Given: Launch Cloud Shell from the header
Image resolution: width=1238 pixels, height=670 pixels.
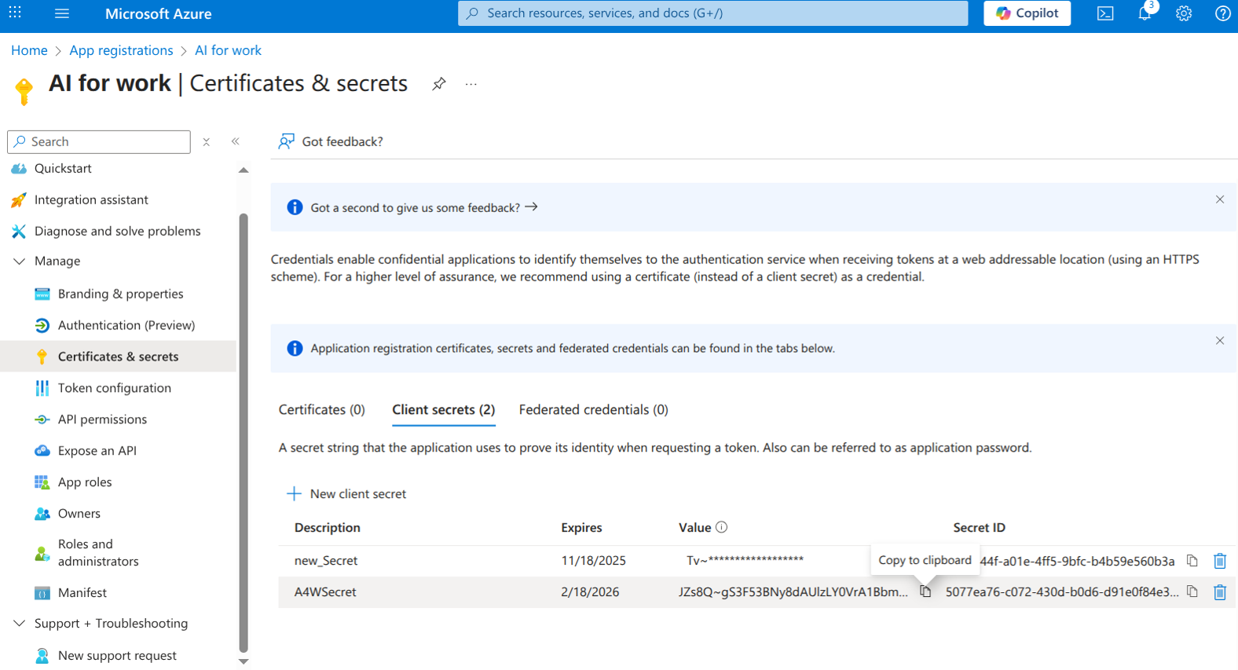Looking at the screenshot, I should 1105,13.
